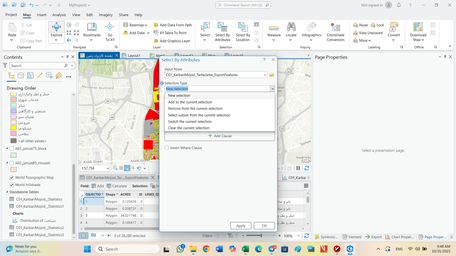Click the yellow مسکوني legend swatch
Image resolution: width=456 pixels, height=256 pixels.
click(x=14, y=128)
